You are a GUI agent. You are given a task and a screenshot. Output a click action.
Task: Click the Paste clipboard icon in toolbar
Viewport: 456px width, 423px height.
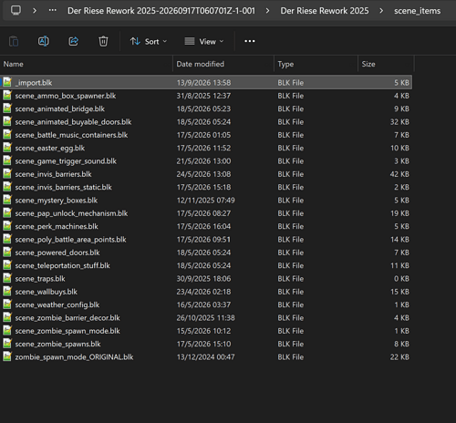pos(14,41)
